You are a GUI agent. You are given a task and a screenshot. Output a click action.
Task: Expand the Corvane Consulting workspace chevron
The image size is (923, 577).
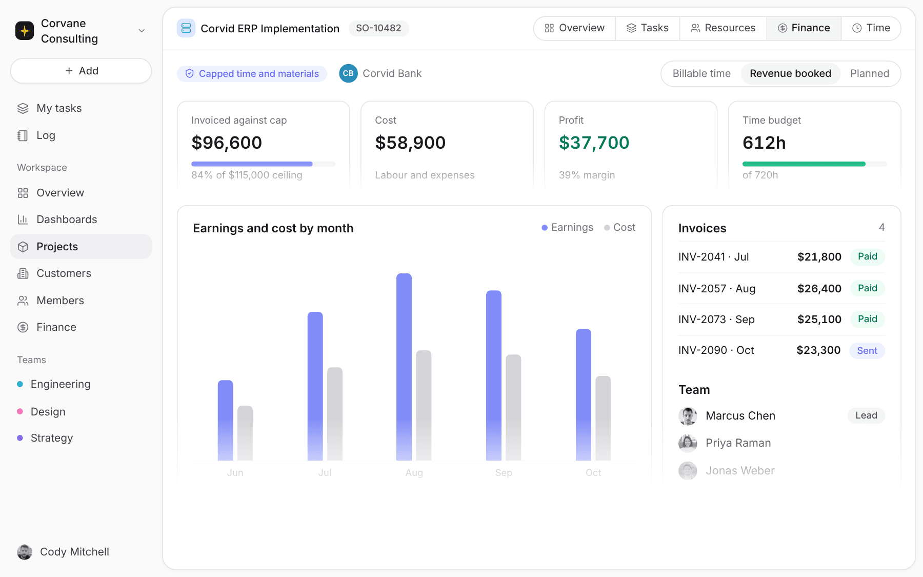(x=142, y=31)
